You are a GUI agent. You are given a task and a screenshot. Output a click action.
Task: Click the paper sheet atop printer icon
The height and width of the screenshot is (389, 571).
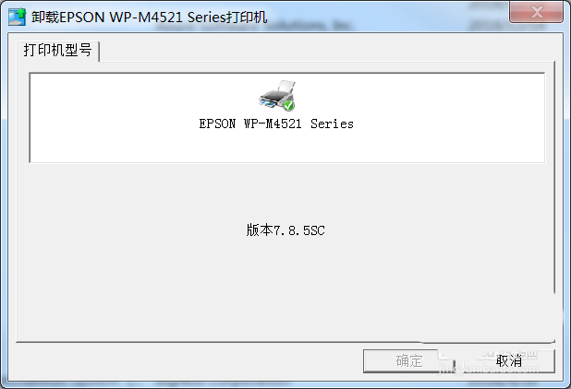286,87
